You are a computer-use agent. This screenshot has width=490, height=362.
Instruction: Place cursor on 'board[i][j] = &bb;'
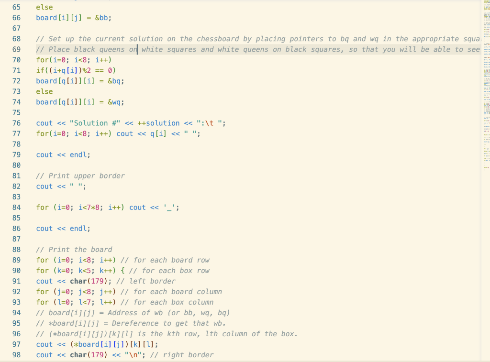point(74,18)
